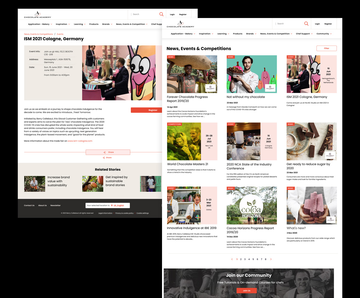Open the www.ism-cologne.com link

[80, 141]
